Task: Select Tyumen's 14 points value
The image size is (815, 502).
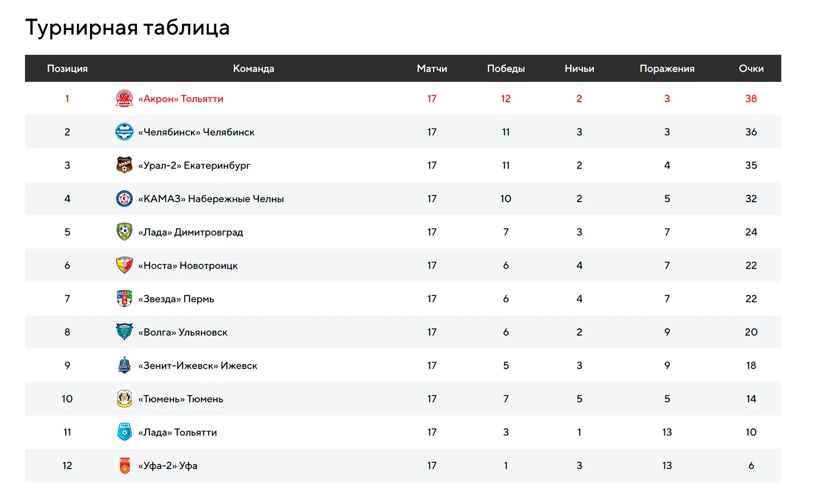Action: pos(751,399)
